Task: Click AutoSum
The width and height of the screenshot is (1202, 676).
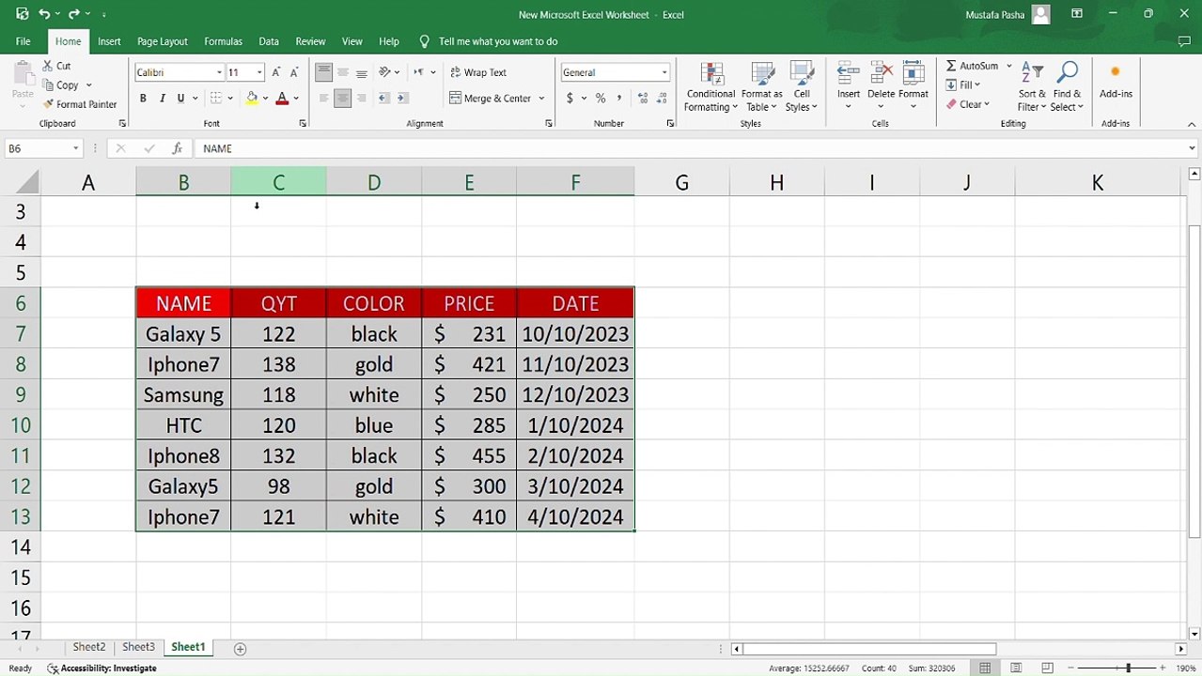Action: pos(972,66)
